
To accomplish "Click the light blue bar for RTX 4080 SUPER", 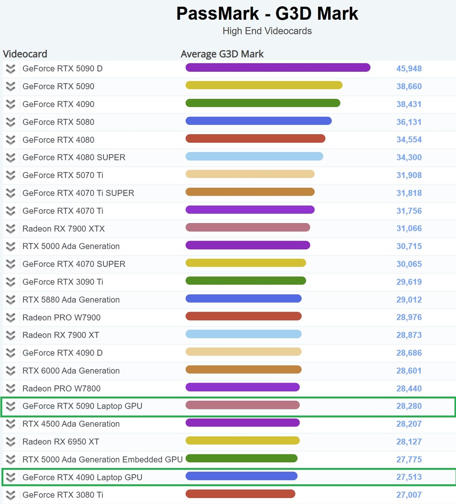I will (x=254, y=156).
